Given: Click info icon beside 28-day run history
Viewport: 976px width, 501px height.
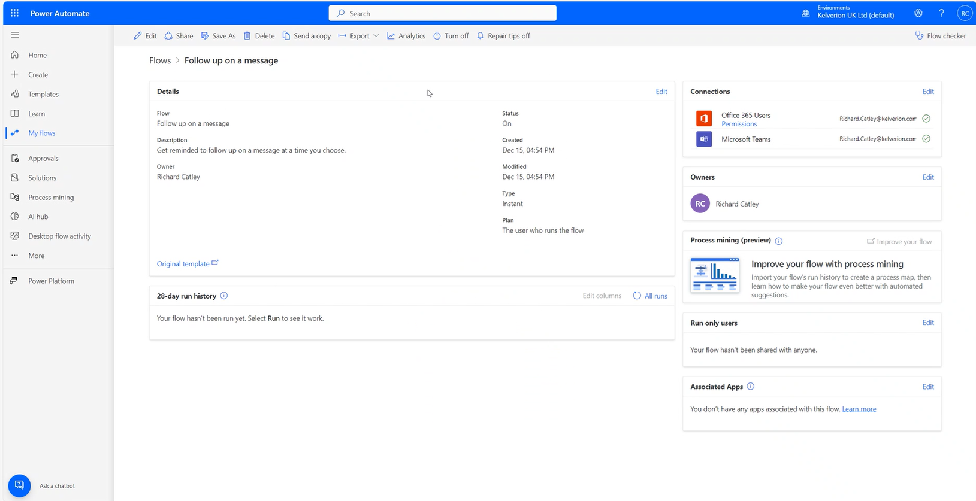Looking at the screenshot, I should click(x=224, y=296).
